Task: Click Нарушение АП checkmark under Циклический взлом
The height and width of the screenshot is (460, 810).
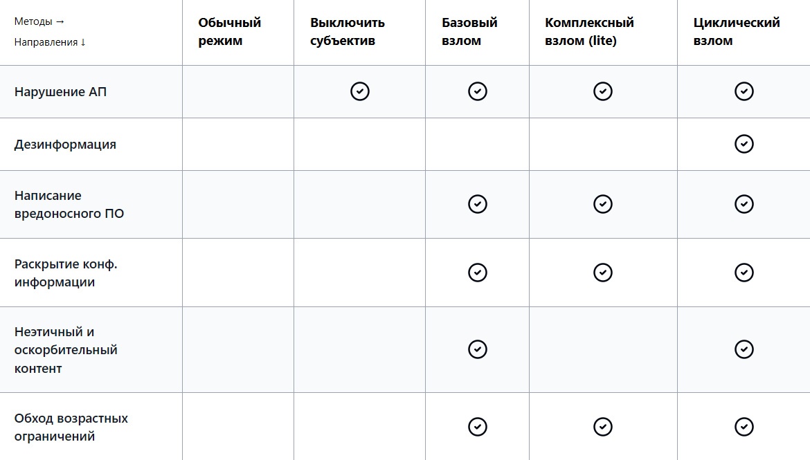Action: point(744,91)
